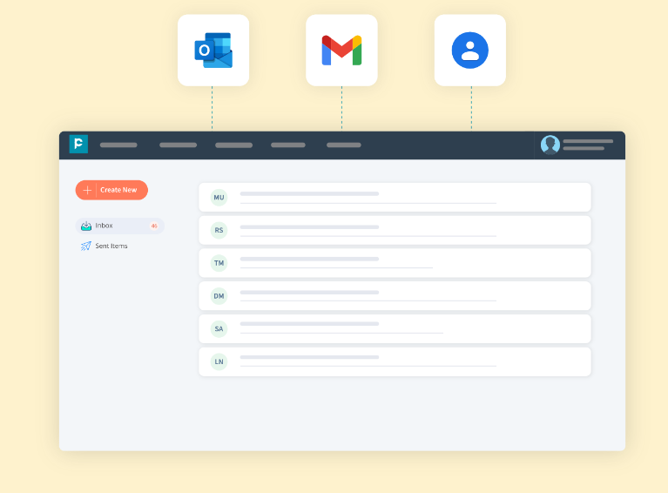Click the TM sender avatar
Screen dimensions: 668x493
coord(219,263)
